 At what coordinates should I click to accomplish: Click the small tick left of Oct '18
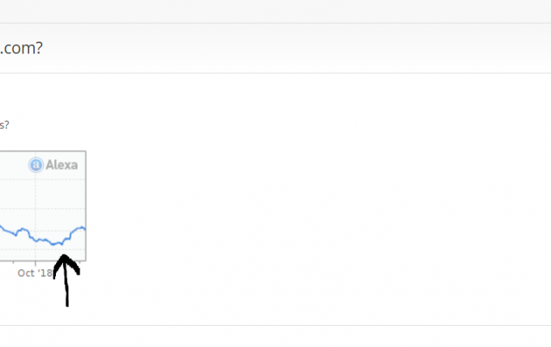13,262
